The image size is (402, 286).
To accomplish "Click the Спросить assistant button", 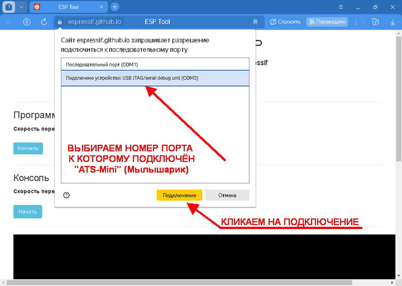I will [285, 22].
